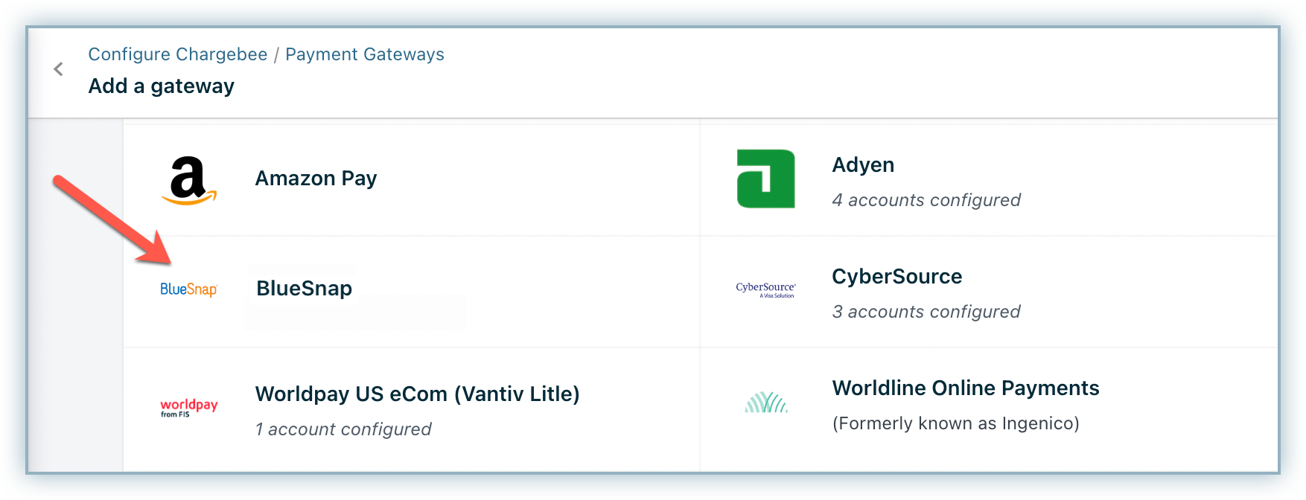The width and height of the screenshot is (1306, 500).
Task: Open the Configure Chargebee breadcrumb link
Action: pos(178,54)
